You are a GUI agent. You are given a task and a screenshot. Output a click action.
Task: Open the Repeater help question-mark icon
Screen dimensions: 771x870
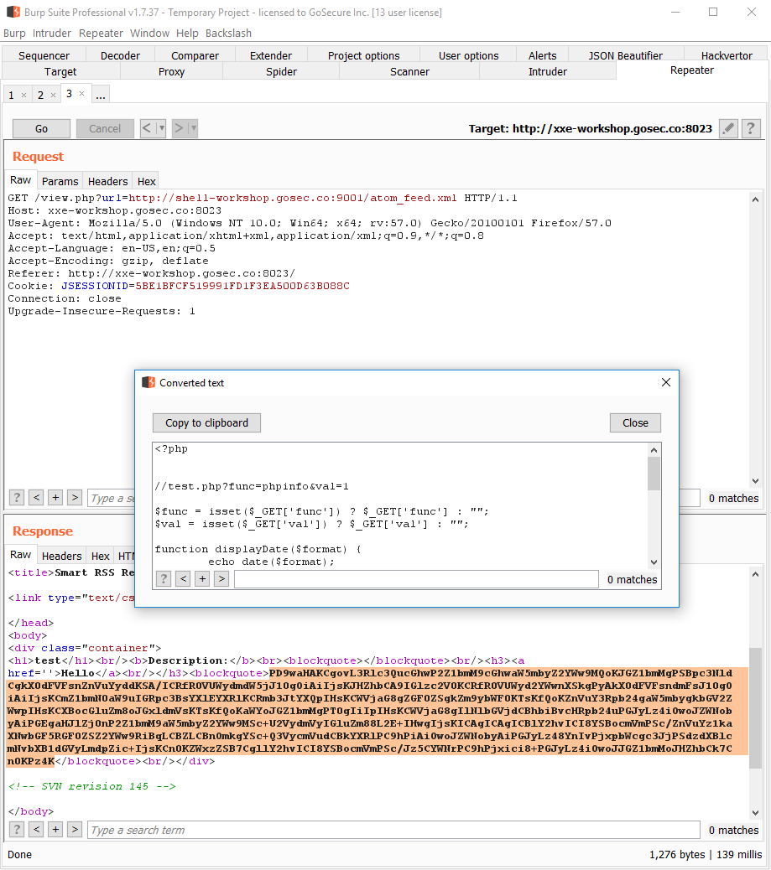click(751, 128)
